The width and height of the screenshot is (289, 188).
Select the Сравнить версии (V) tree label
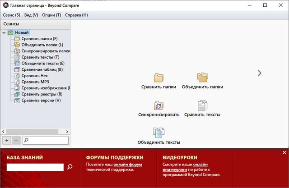coord(41,101)
